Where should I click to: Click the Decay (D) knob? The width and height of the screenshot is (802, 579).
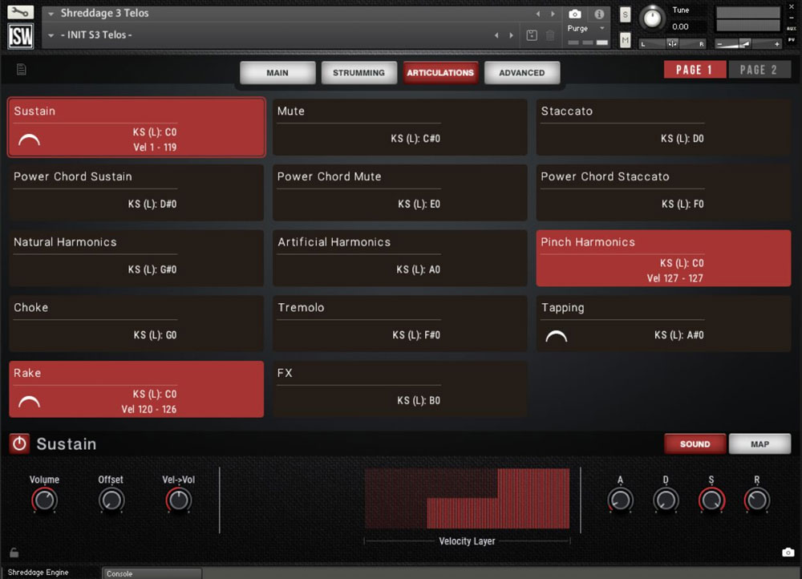(x=666, y=500)
